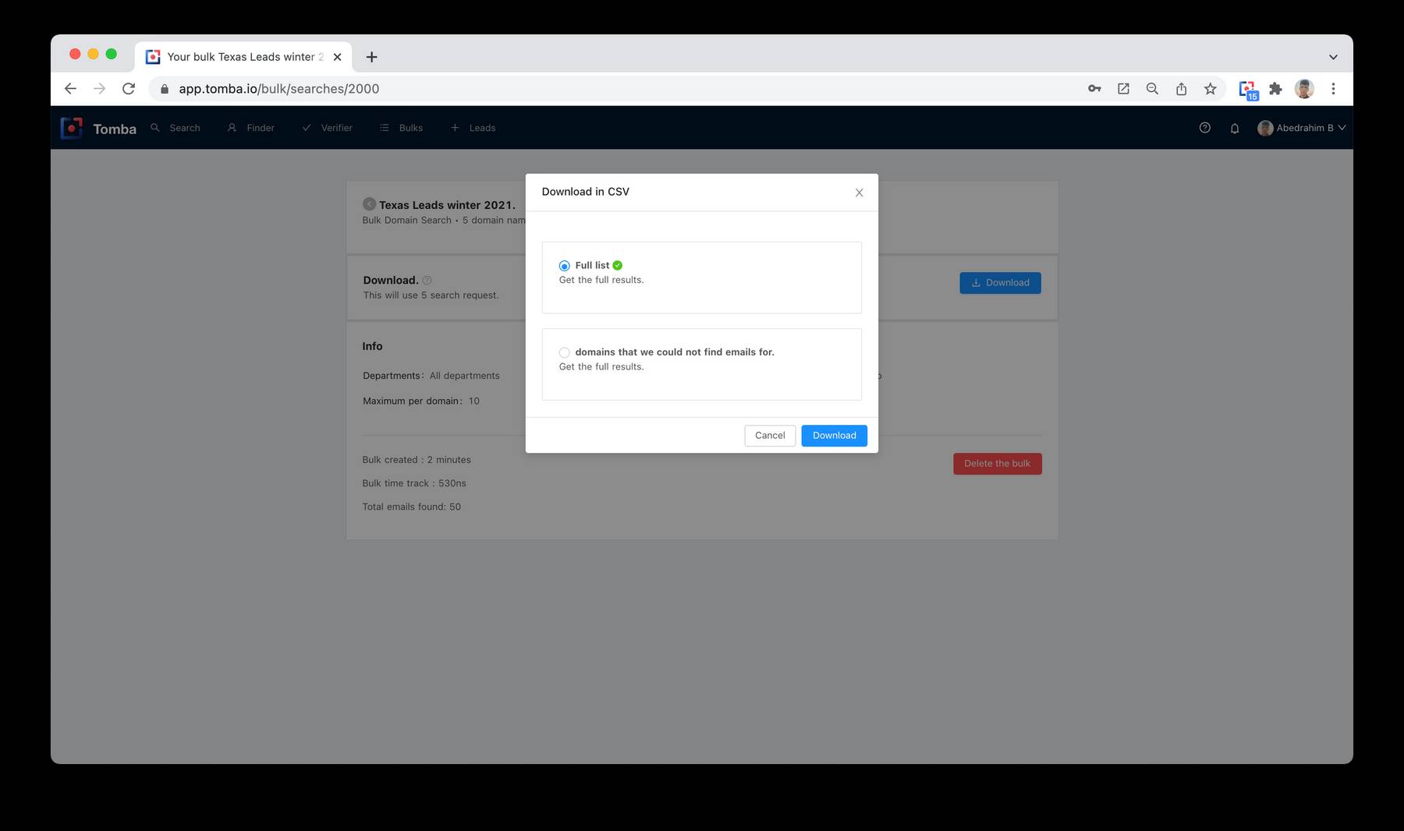Image resolution: width=1404 pixels, height=831 pixels.
Task: Close the Download in CSV dialog
Action: (x=859, y=193)
